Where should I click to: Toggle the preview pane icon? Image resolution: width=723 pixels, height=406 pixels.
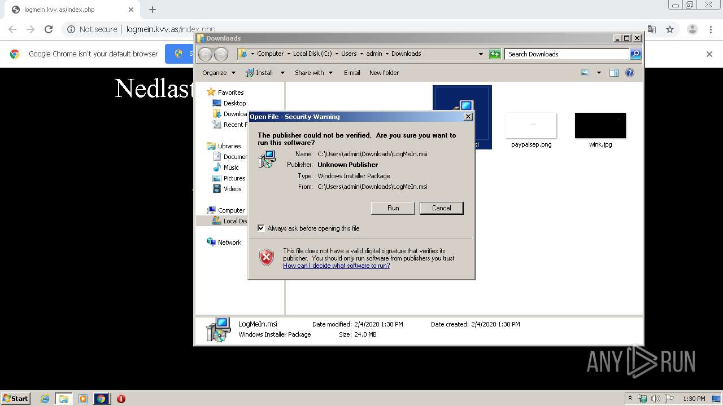614,73
